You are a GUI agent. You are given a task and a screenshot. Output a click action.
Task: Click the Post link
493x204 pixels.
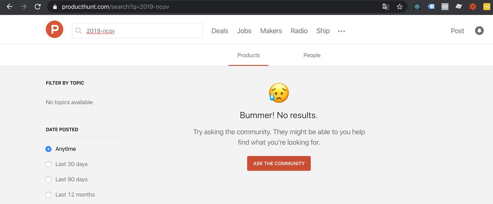[x=458, y=31]
